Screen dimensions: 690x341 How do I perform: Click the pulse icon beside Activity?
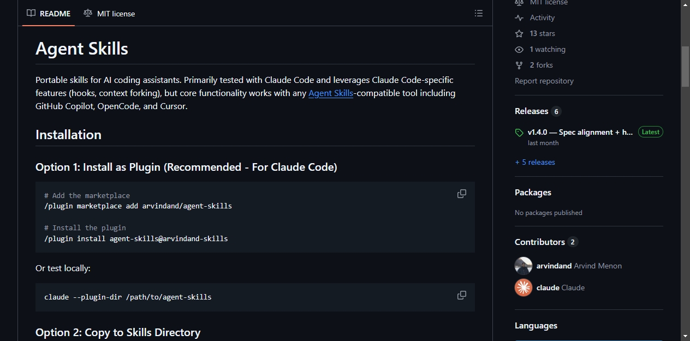click(x=519, y=18)
